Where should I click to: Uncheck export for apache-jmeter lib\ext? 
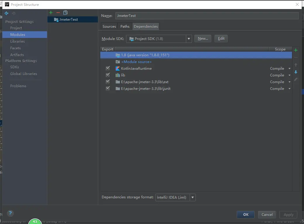pyautogui.click(x=108, y=82)
